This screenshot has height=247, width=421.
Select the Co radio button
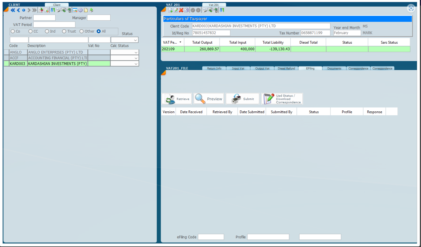13,31
